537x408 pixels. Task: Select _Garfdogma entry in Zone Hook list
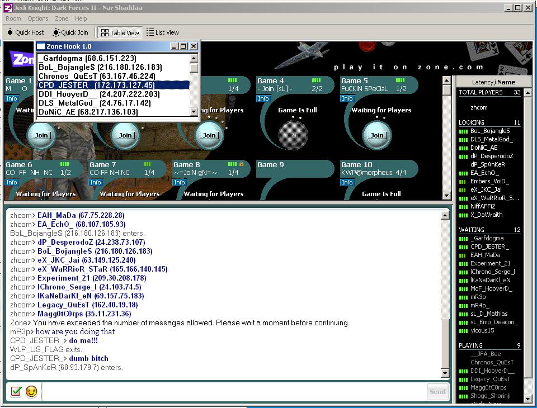(114, 58)
